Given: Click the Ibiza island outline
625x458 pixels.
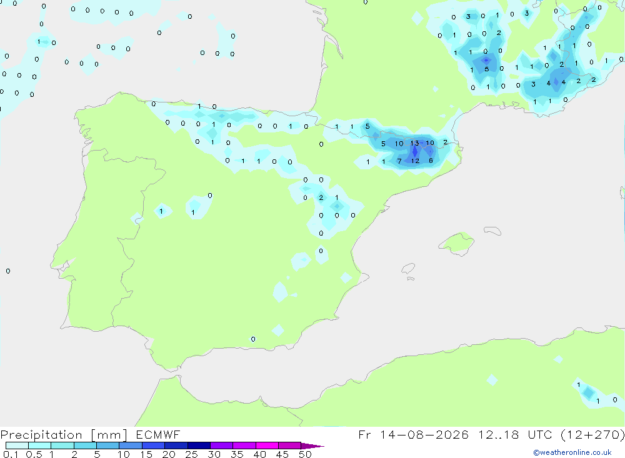Looking at the screenshot, I should (409, 269).
